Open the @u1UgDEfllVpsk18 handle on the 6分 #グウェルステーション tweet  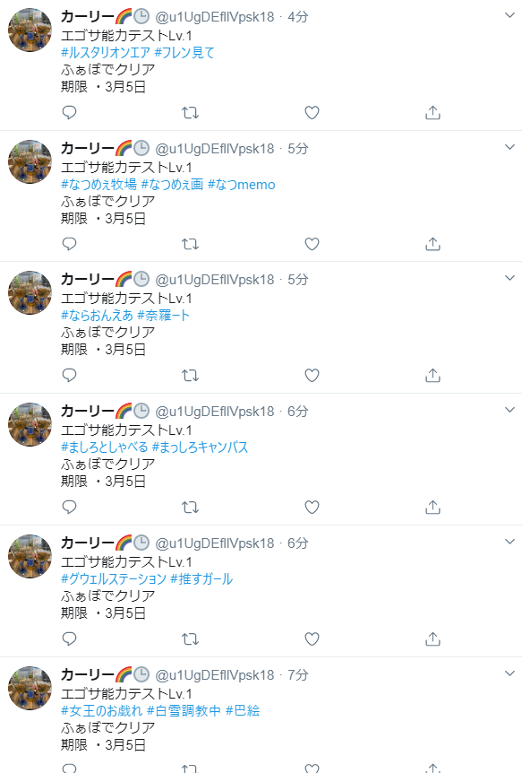click(x=215, y=543)
